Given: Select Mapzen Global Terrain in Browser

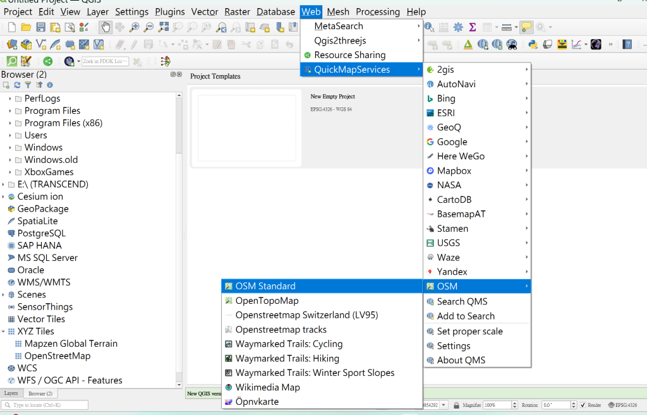Looking at the screenshot, I should pos(71,344).
